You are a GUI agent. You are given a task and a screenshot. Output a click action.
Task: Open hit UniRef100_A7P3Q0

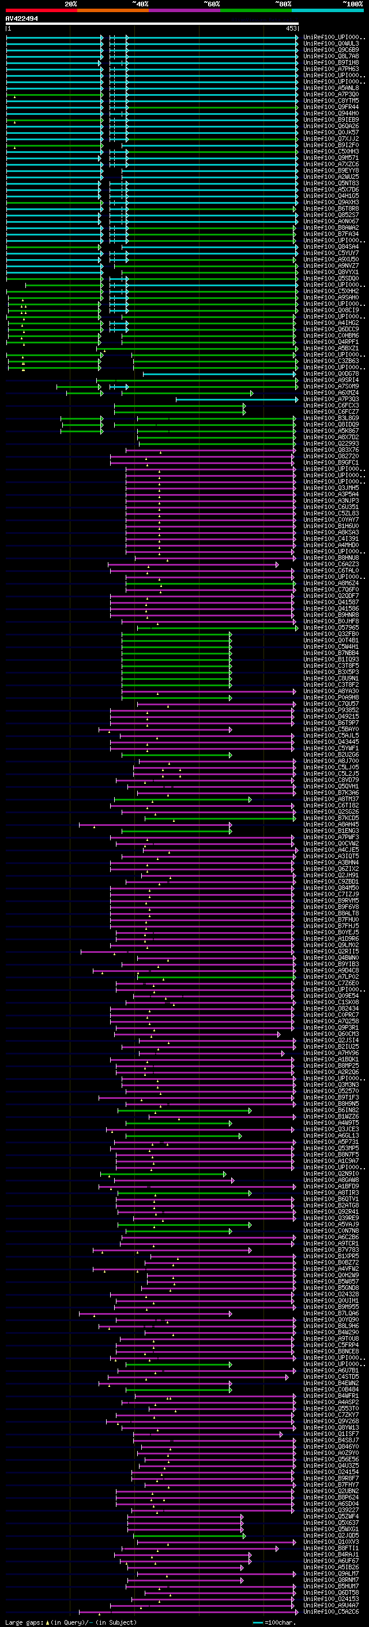(331, 94)
